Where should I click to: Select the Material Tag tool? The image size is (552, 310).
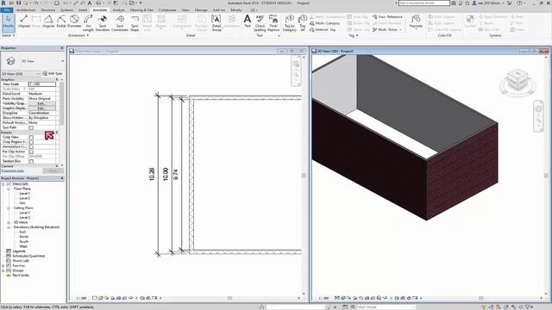(x=323, y=30)
